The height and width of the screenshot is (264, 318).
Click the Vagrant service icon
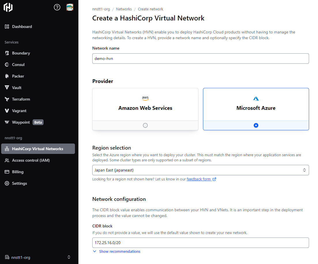(x=7, y=111)
